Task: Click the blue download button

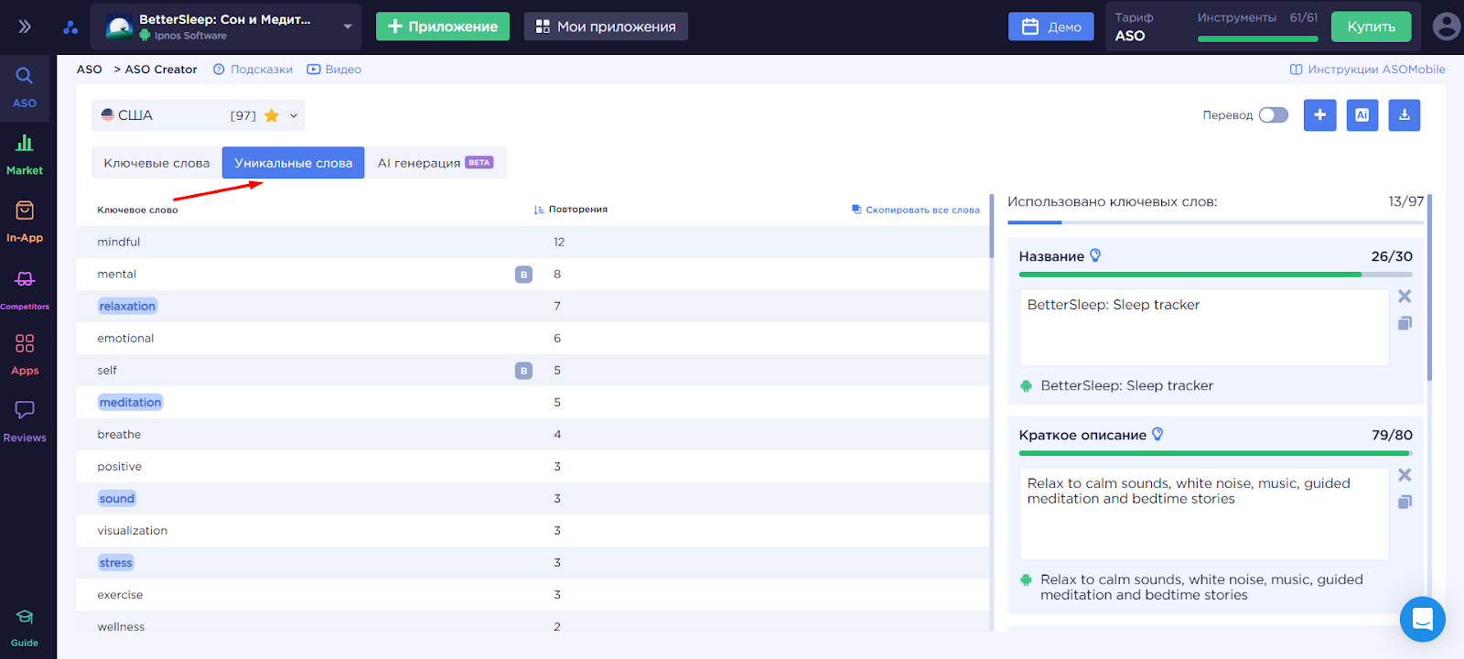Action: [x=1405, y=115]
